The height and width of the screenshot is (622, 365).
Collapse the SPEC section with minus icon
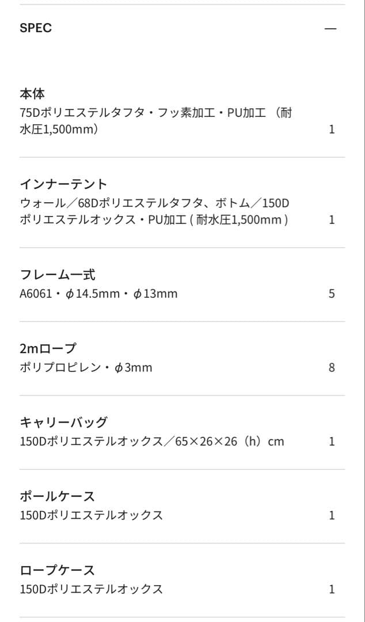pyautogui.click(x=330, y=28)
